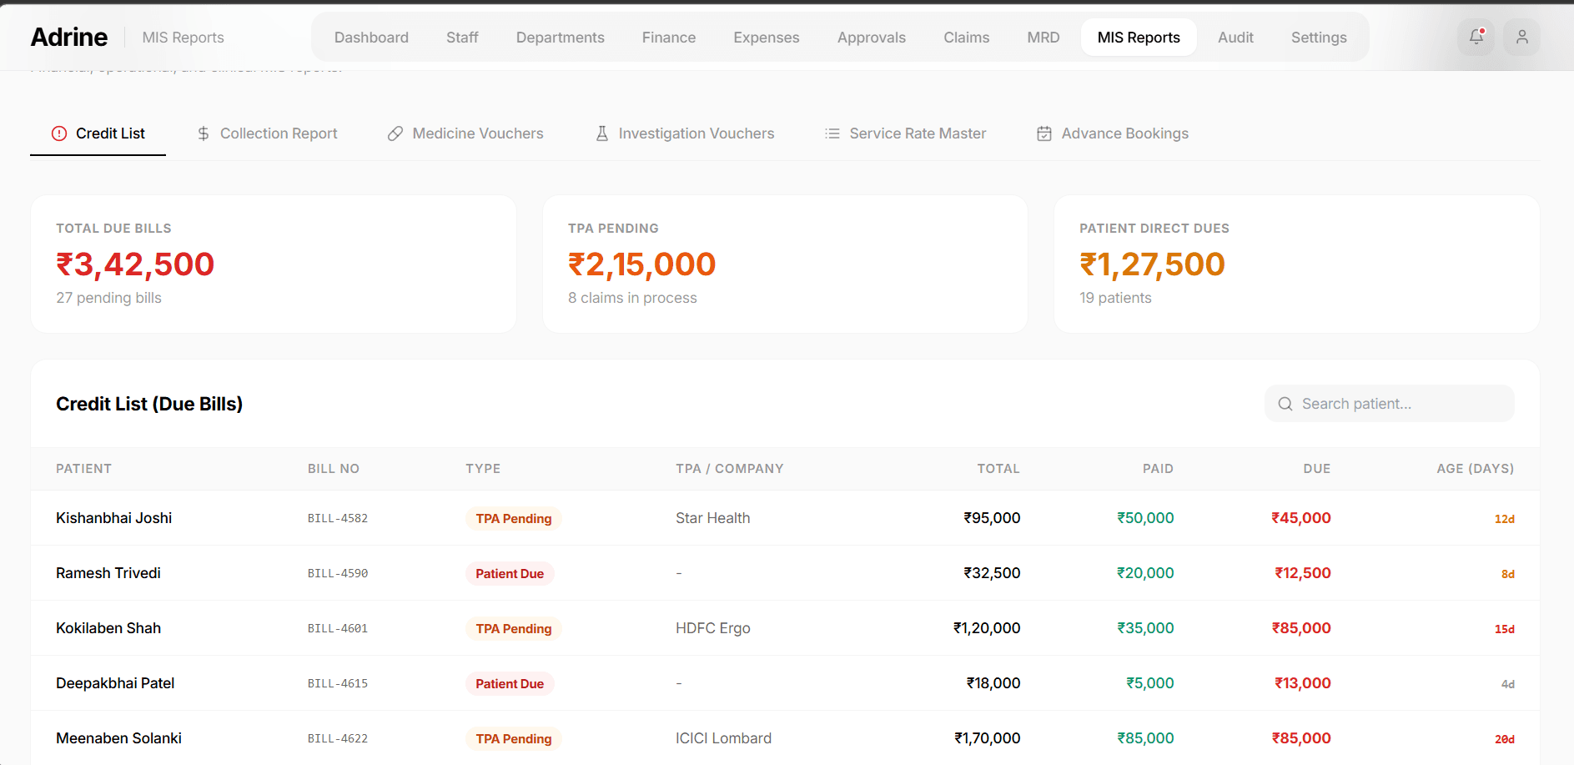Click the alert icon beside Credit List
The width and height of the screenshot is (1574, 765).
pyautogui.click(x=58, y=133)
